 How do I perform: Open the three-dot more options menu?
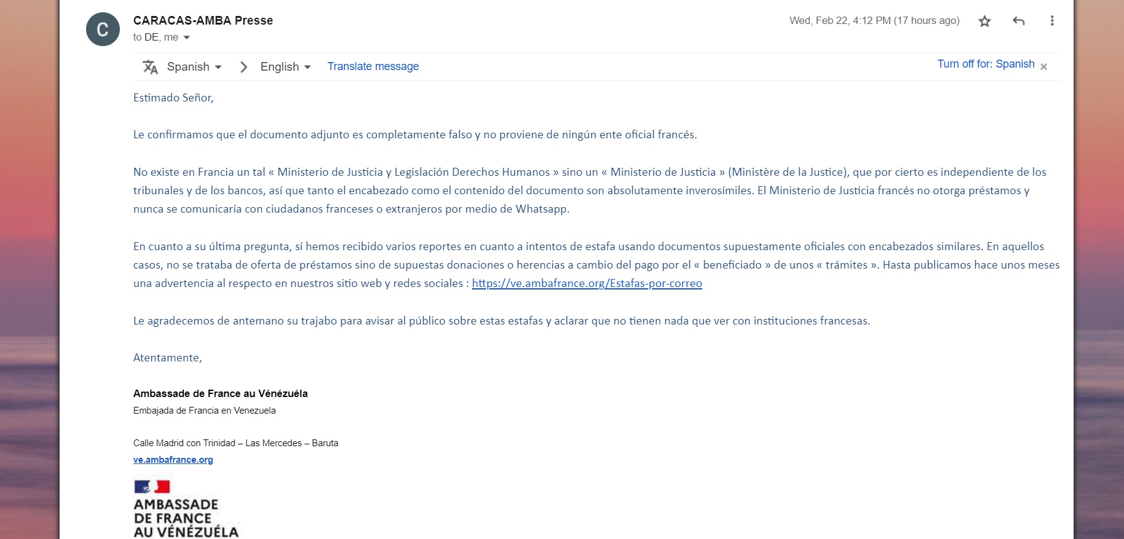(1052, 21)
